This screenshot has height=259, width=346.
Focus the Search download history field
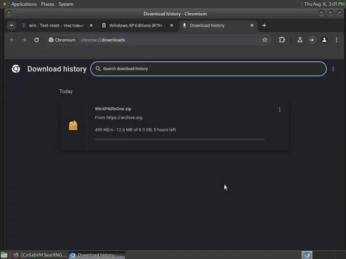(208, 69)
